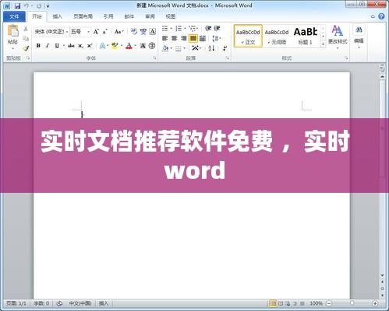Click Show paragraph marks icon
This screenshot has height=311, width=389.
(x=225, y=48)
